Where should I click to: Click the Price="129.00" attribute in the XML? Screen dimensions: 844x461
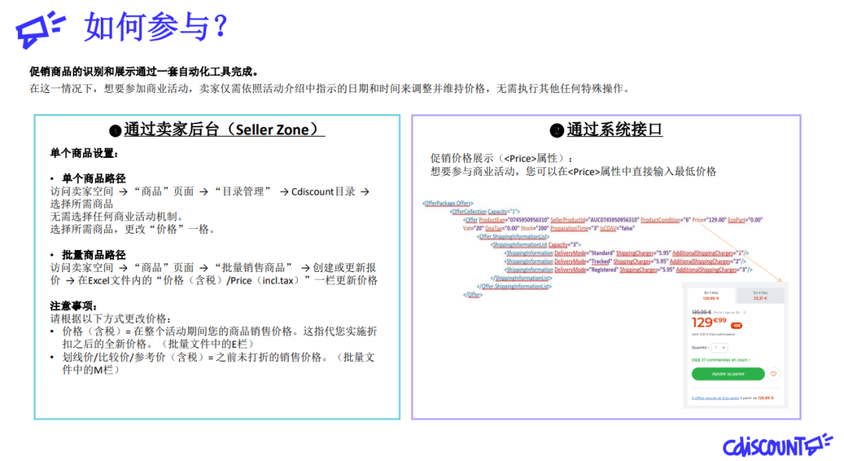[709, 220]
